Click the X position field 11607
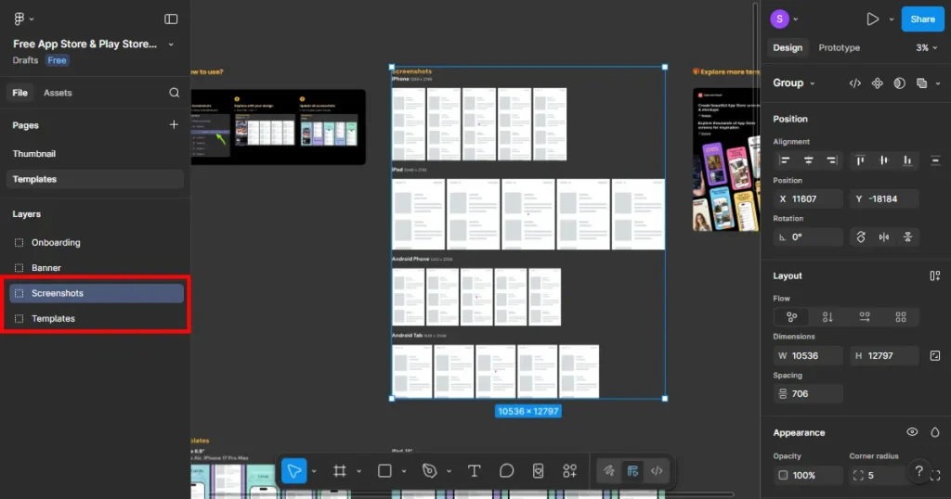Image resolution: width=951 pixels, height=499 pixels. pyautogui.click(x=808, y=198)
